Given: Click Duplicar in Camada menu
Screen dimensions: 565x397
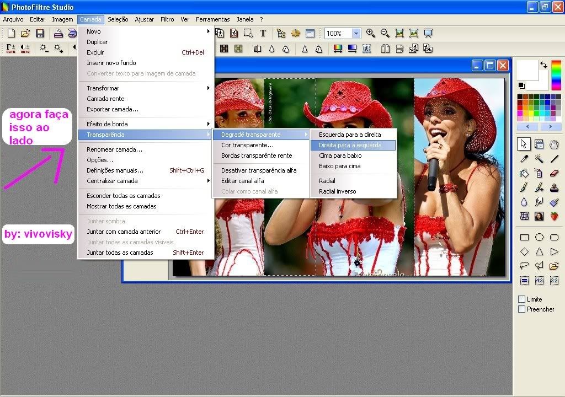Looking at the screenshot, I should (97, 42).
